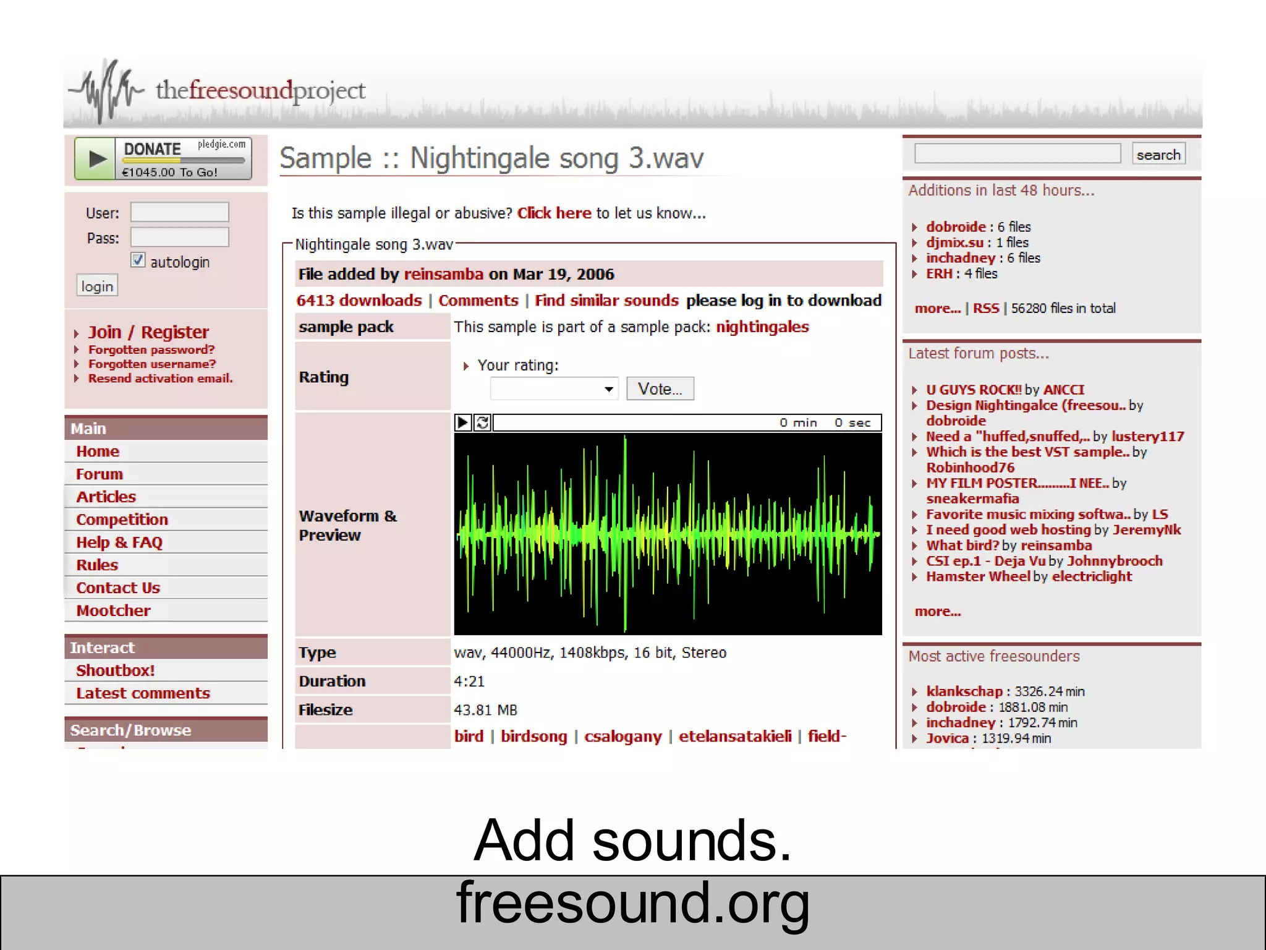Image resolution: width=1266 pixels, height=950 pixels.
Task: Click the freesound project waveform logo
Action: [x=106, y=92]
